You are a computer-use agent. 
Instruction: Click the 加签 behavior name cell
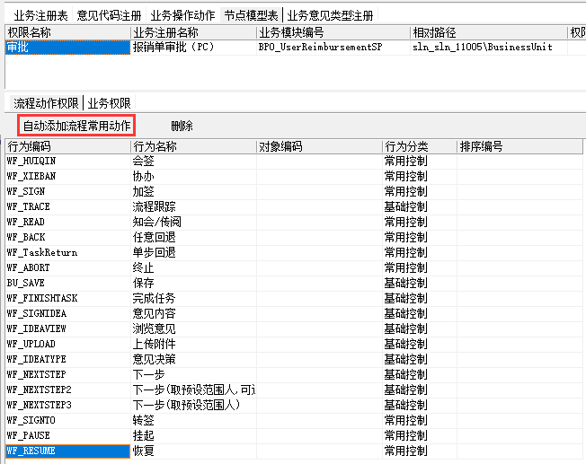coord(193,191)
